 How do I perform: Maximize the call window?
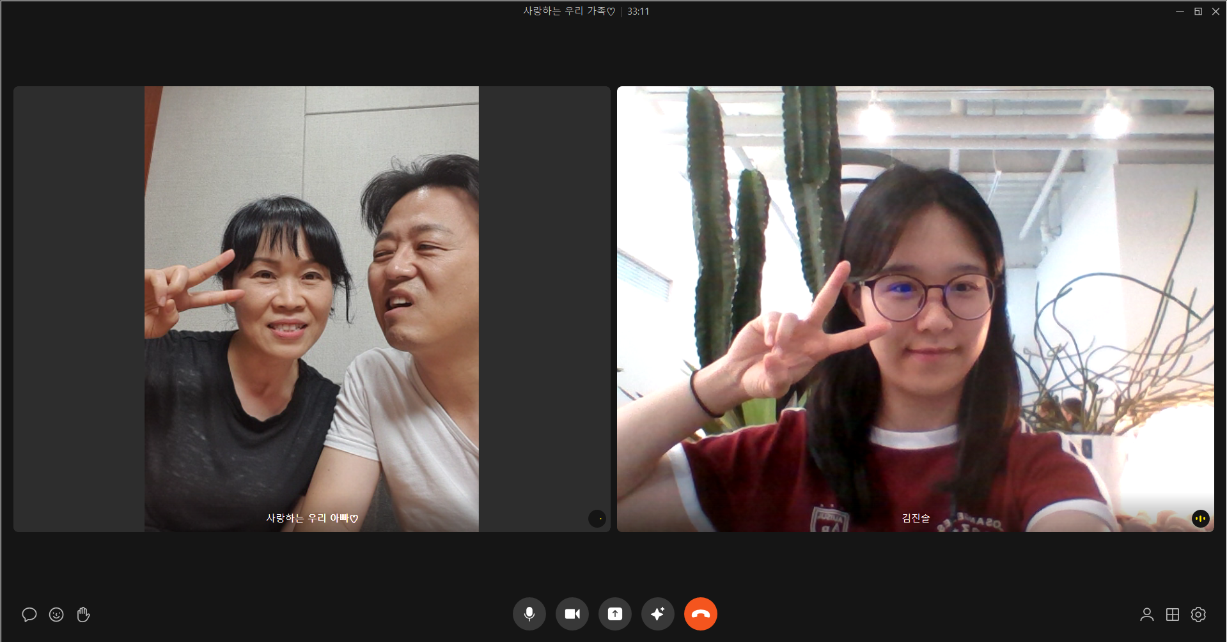1198,11
